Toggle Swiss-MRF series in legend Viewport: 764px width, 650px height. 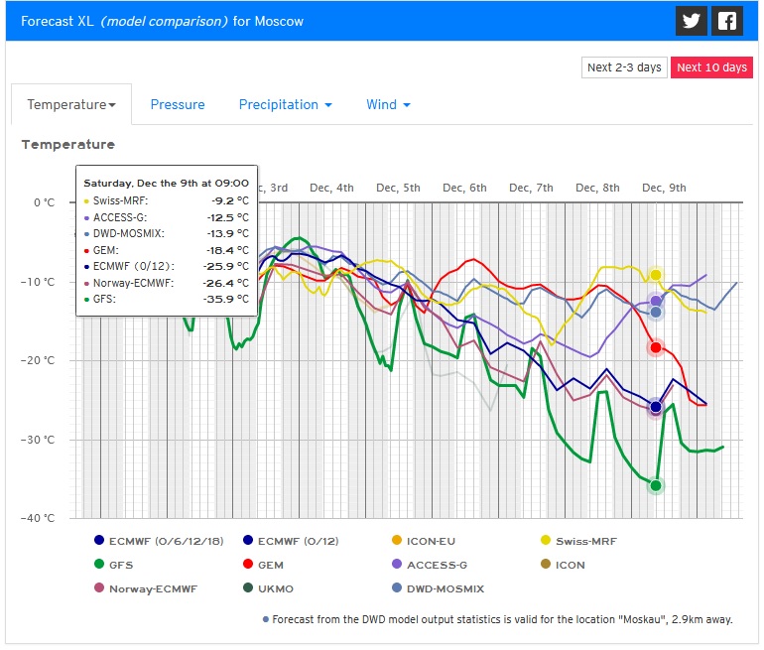(578, 541)
